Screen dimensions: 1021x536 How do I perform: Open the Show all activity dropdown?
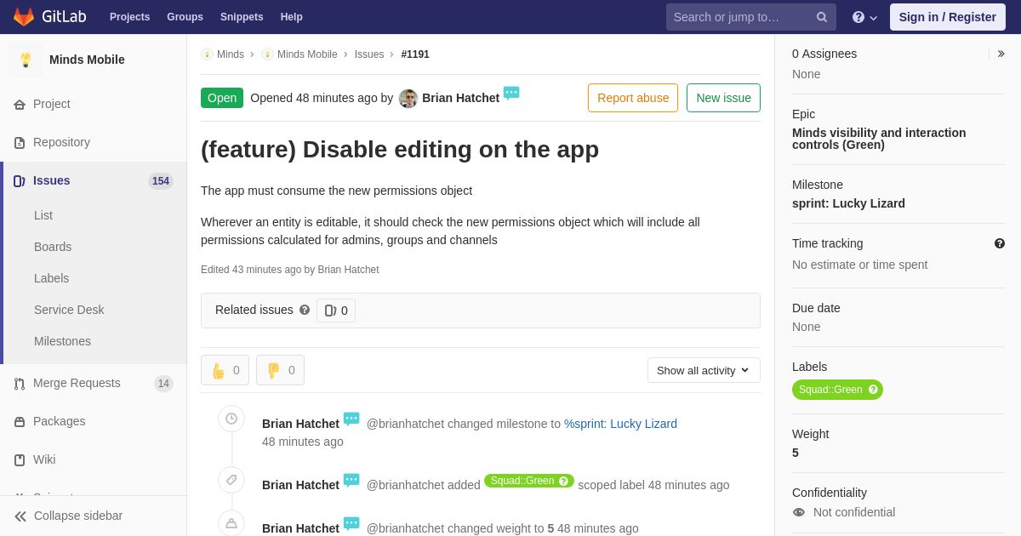point(704,370)
